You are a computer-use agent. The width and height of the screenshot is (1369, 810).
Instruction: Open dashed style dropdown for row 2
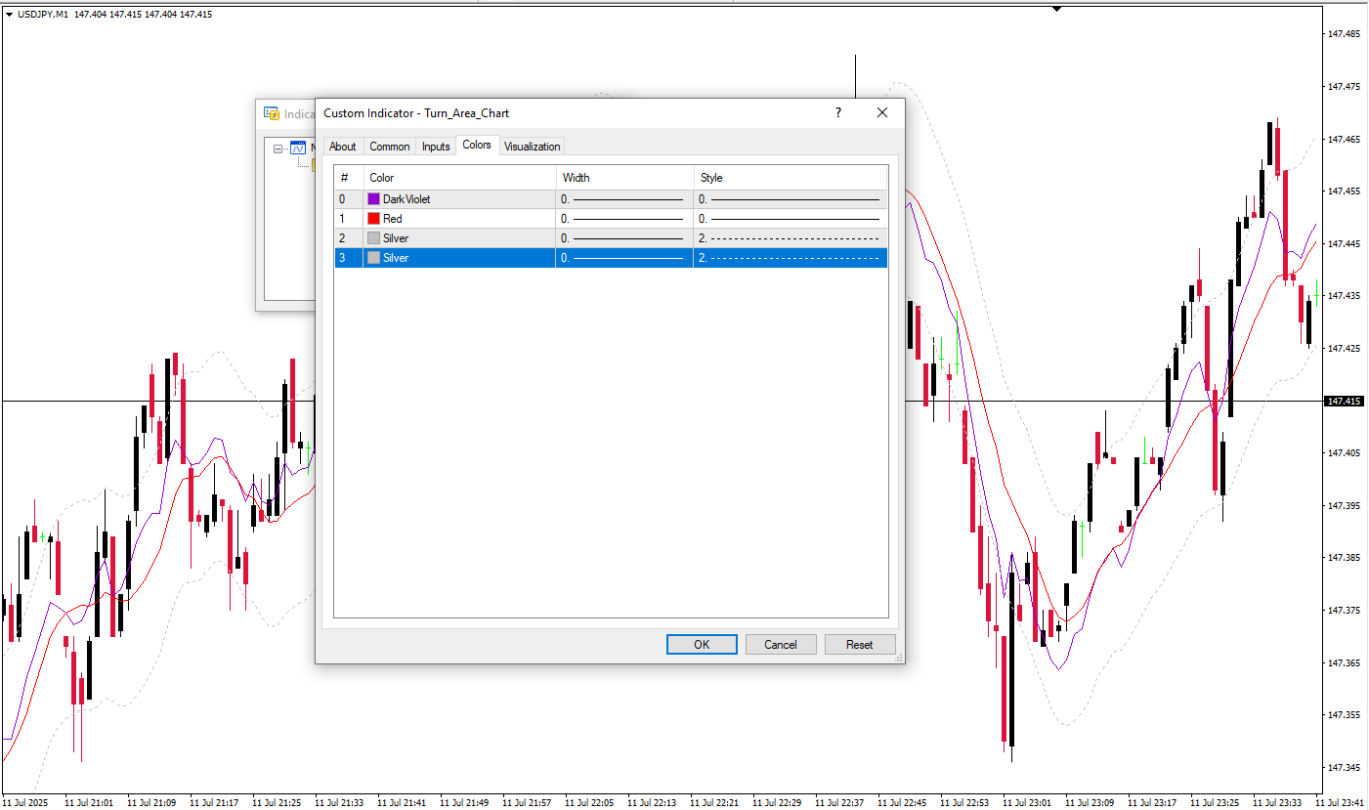790,238
